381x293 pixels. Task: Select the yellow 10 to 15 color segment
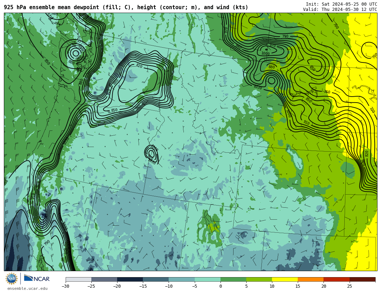[285, 279]
